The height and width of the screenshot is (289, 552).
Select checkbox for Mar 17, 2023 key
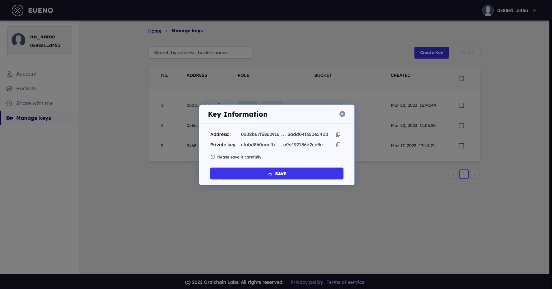[461, 146]
